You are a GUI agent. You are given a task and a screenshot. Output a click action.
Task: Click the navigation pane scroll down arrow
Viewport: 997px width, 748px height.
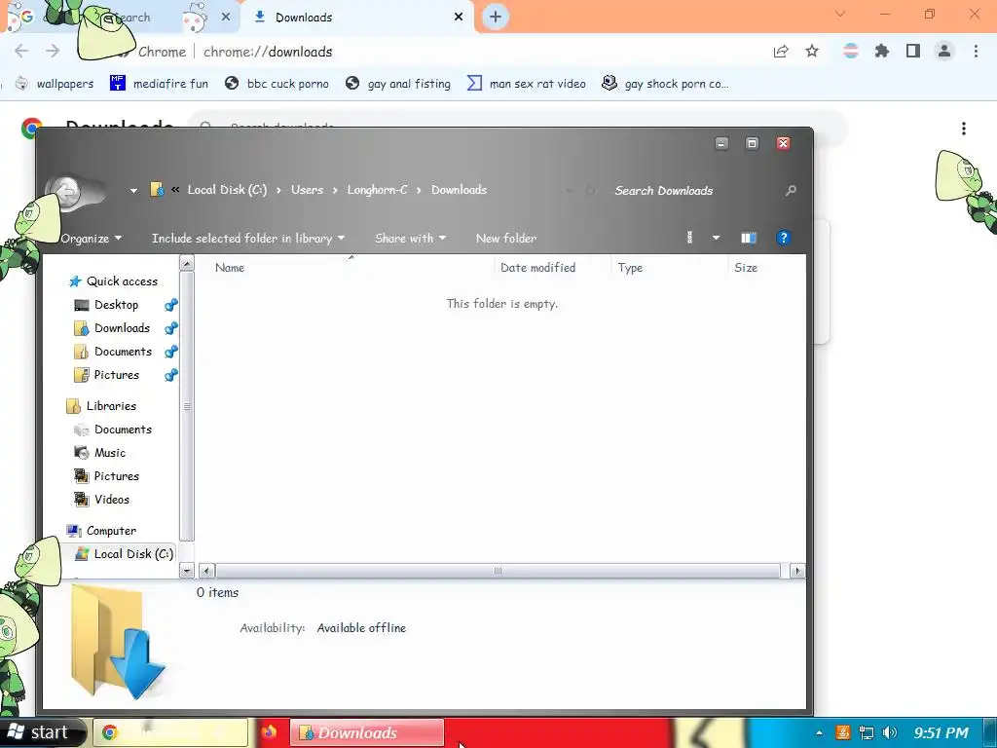[187, 571]
